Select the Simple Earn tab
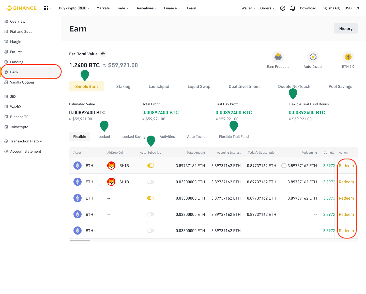Image resolution: width=366 pixels, height=294 pixels. click(86, 86)
